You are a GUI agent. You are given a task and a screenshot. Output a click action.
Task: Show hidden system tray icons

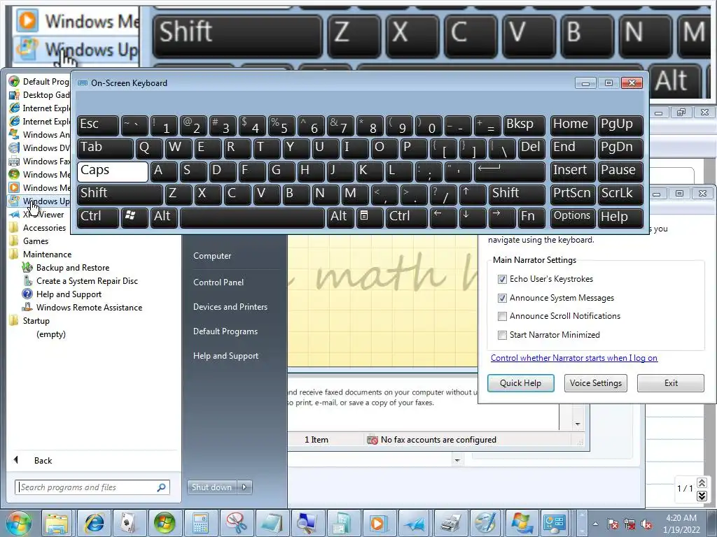tap(595, 524)
